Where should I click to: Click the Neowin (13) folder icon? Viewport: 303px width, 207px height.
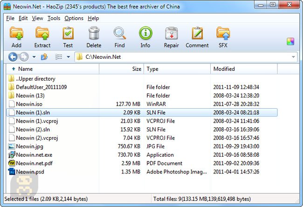coord(11,96)
